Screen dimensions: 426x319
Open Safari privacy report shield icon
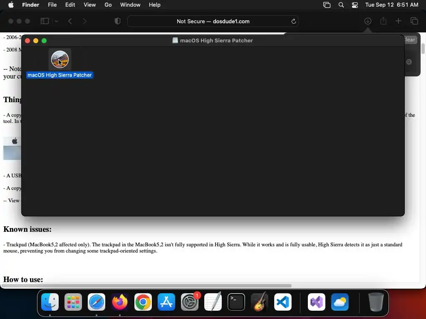(118, 21)
